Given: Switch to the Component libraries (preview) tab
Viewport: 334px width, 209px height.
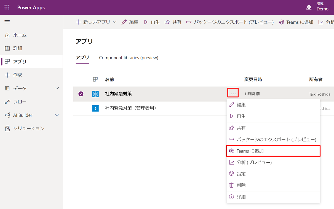Looking at the screenshot, I should [129, 58].
